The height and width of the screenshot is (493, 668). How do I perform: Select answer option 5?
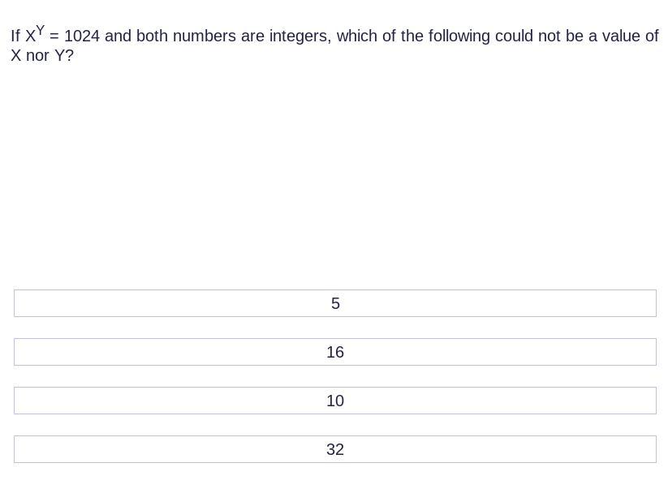(x=335, y=303)
